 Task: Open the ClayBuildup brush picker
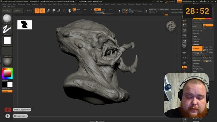(x=7, y=19)
